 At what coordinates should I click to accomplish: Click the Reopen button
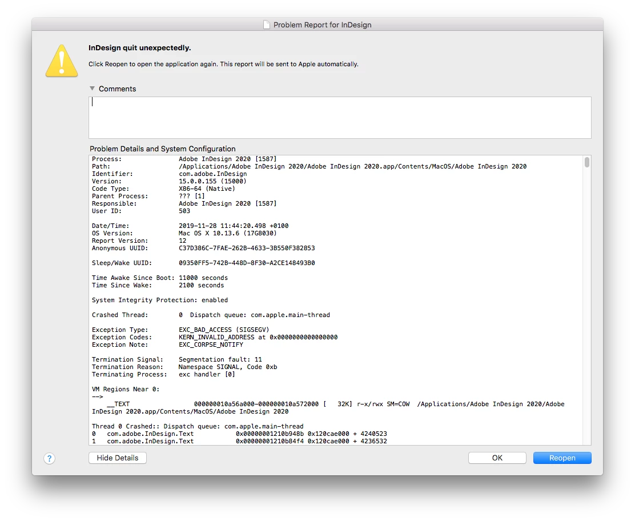pos(562,458)
